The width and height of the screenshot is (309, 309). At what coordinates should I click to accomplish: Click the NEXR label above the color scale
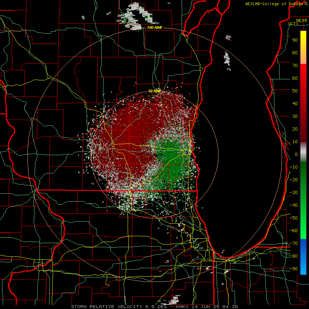coord(301,21)
